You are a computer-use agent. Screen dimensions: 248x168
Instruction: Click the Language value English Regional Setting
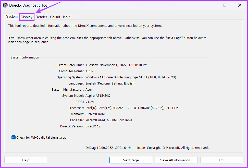click(x=110, y=83)
